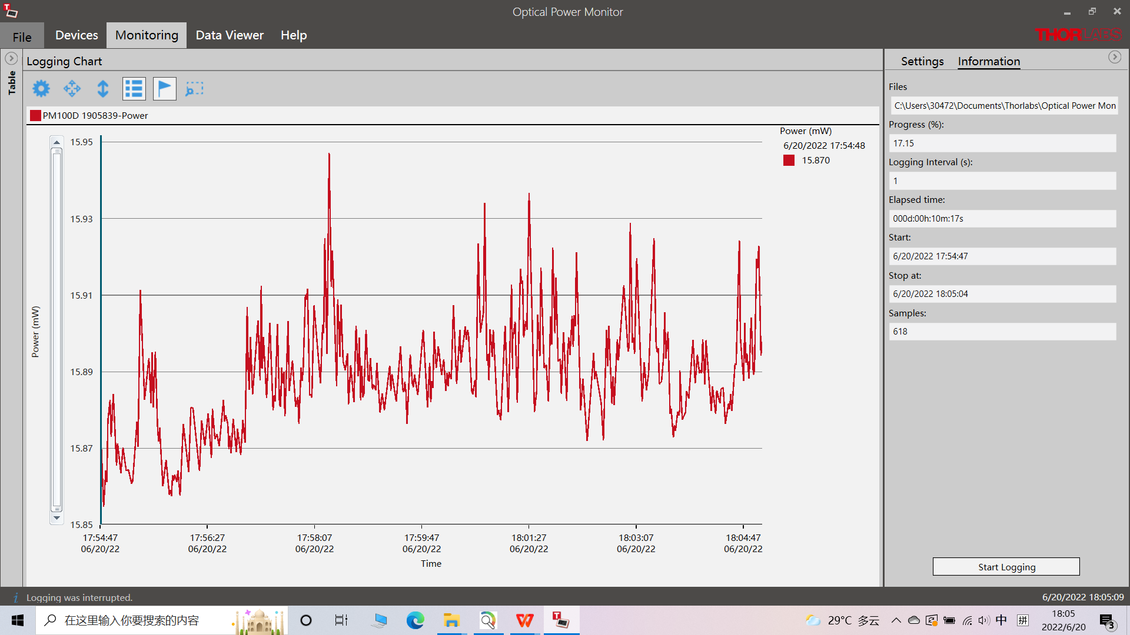Toggle the chart legend list button
1130x635 pixels.
point(134,89)
